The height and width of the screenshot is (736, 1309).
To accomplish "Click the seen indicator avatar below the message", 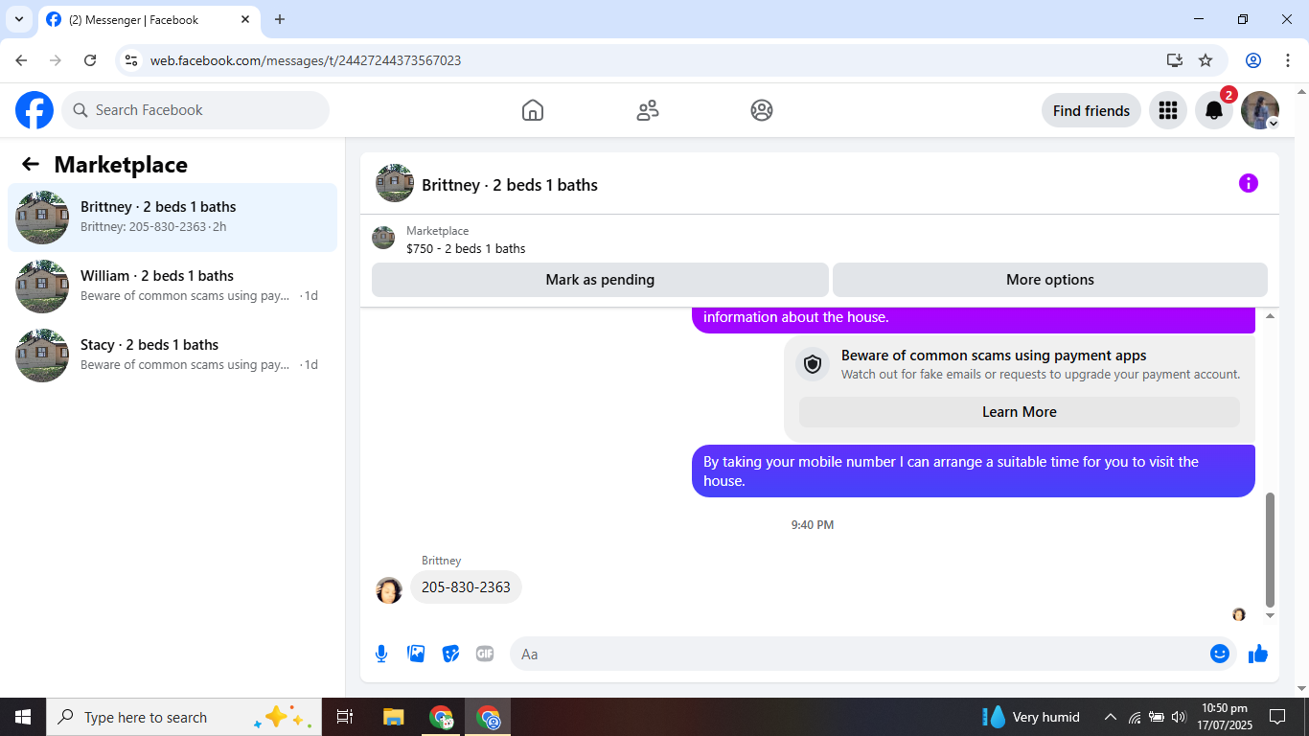I will coord(1238,614).
